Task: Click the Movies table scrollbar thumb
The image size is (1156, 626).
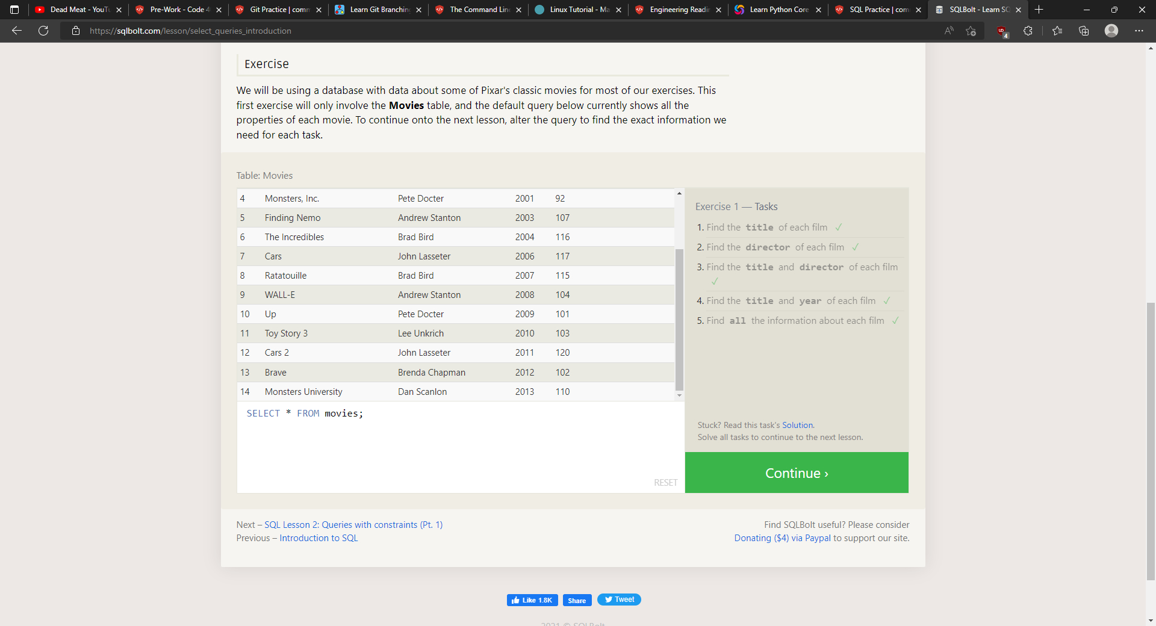Action: [679, 319]
